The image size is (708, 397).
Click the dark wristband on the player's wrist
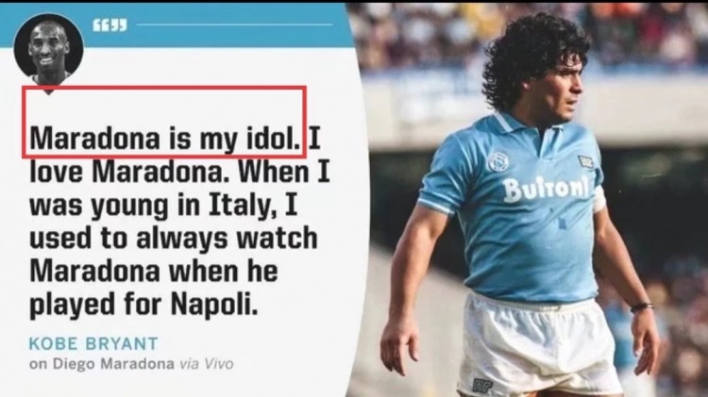click(642, 307)
